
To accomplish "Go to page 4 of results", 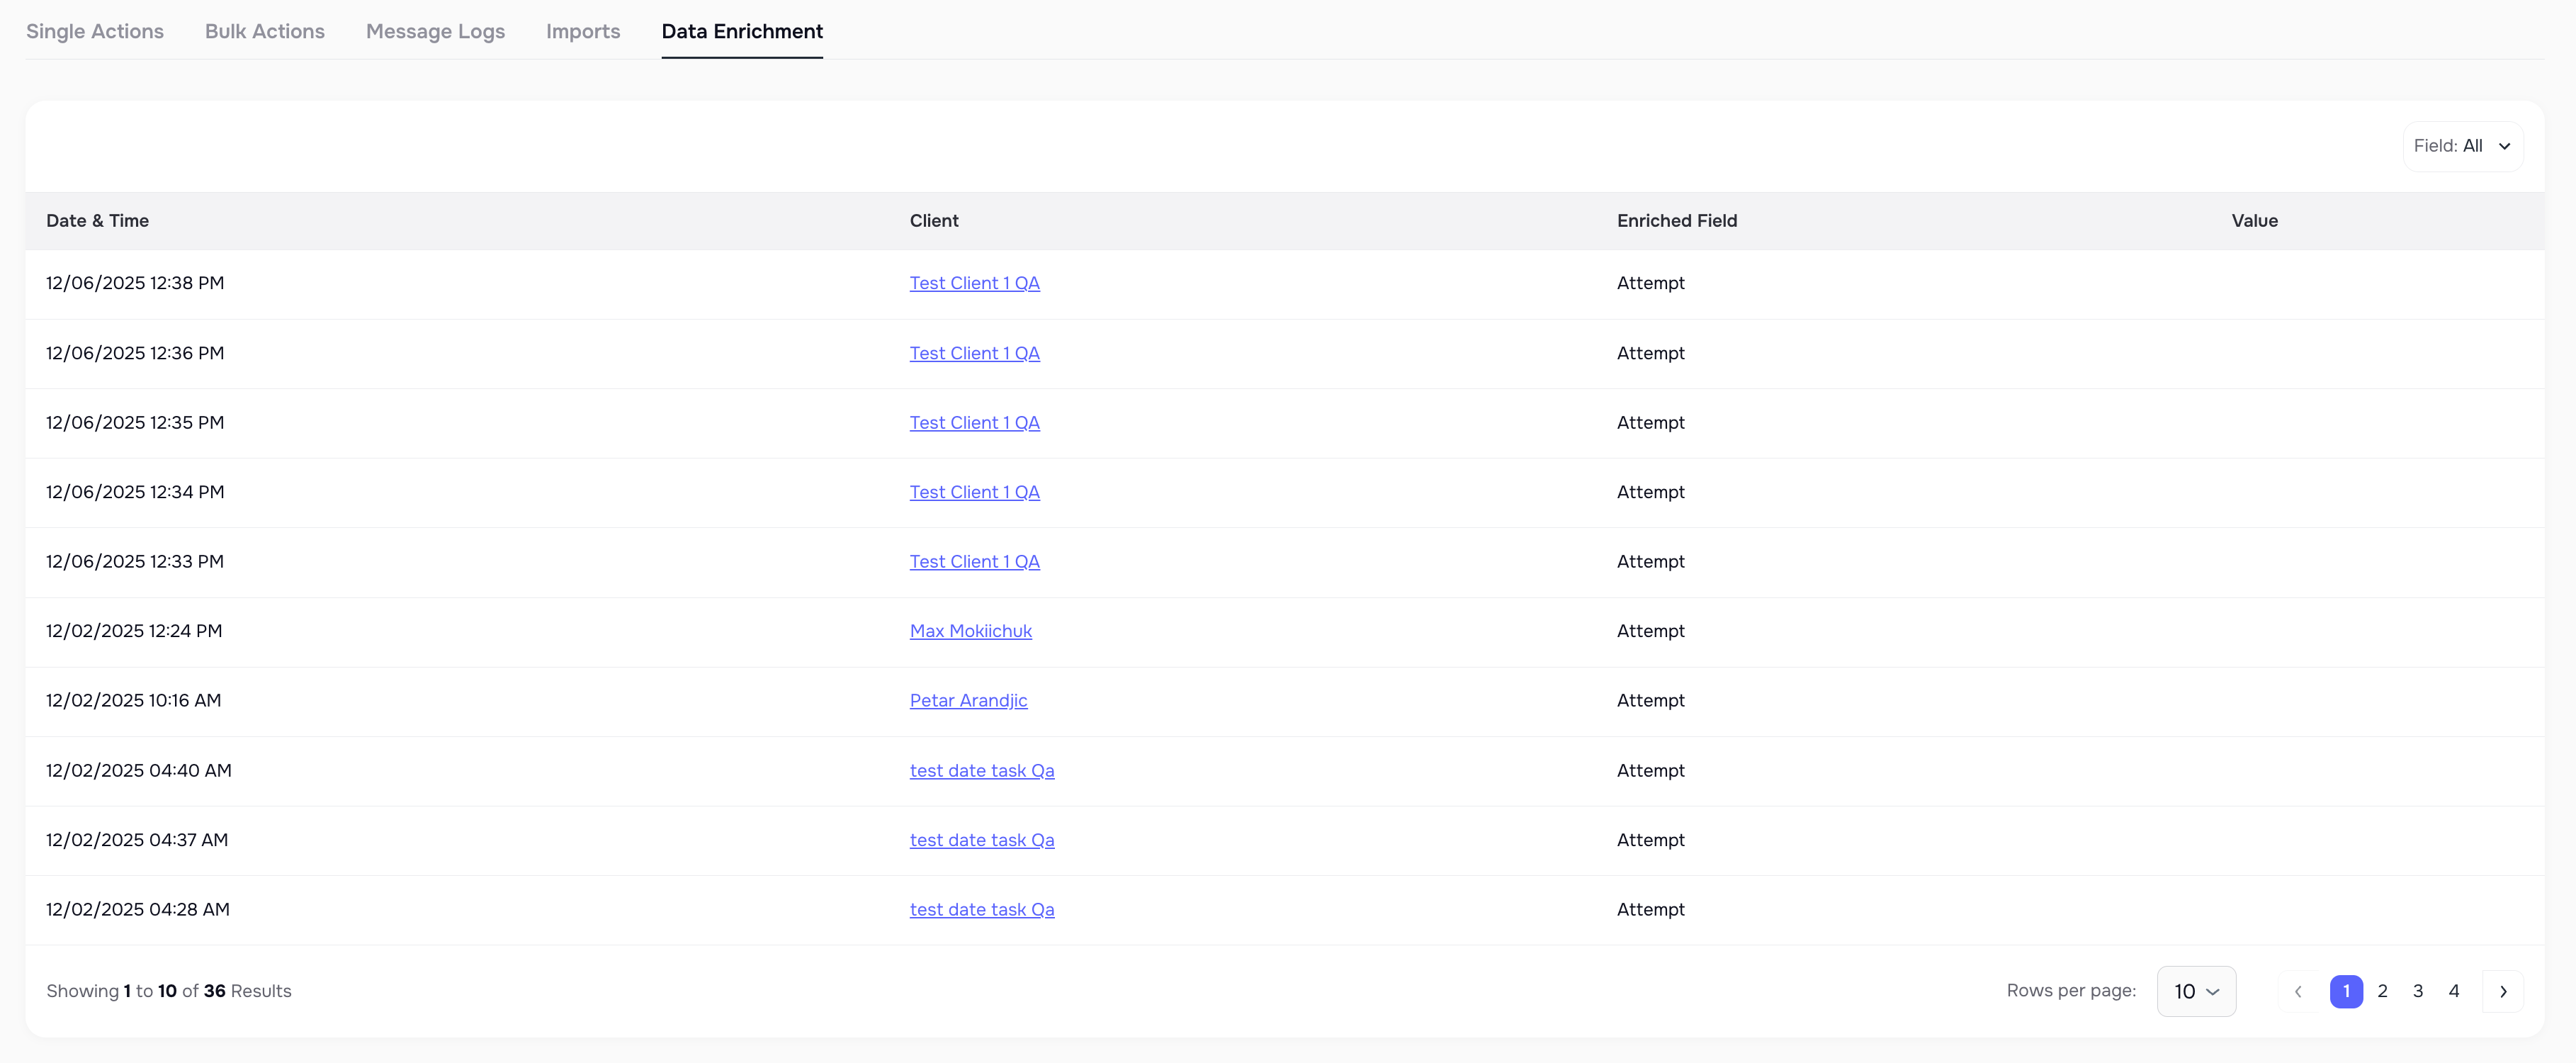I will (x=2455, y=991).
